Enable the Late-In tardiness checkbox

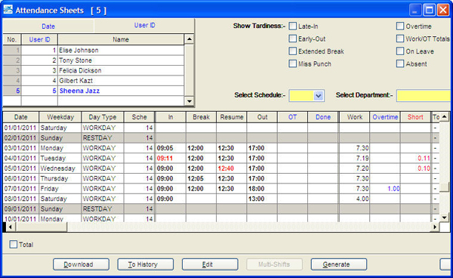tap(293, 26)
